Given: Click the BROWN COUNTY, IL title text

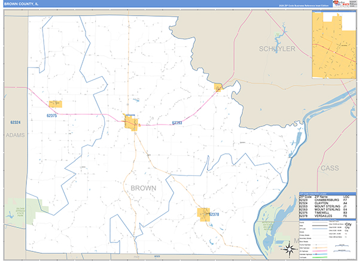Looking at the screenshot, I should point(21,4).
